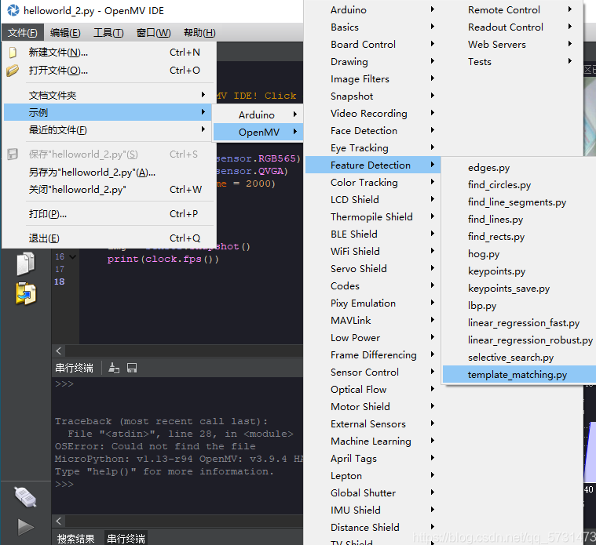The height and width of the screenshot is (545, 596).
Task: Open the Eye Tracking category
Action: pyautogui.click(x=373, y=147)
